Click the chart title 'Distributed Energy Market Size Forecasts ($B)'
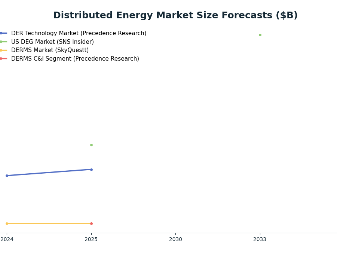The width and height of the screenshot is (337, 253). (175, 15)
